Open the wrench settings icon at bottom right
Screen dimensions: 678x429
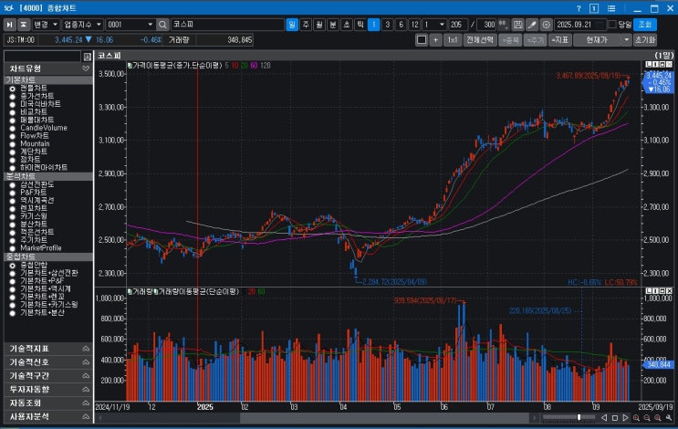pyautogui.click(x=669, y=417)
